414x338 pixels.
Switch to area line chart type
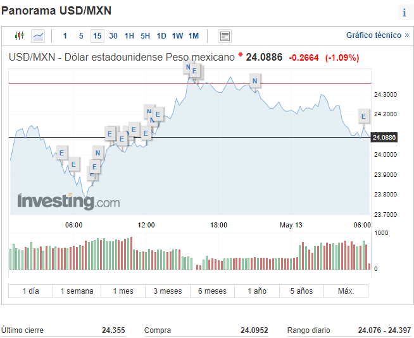click(39, 36)
